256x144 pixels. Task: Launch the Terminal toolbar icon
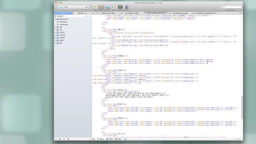(120, 7)
